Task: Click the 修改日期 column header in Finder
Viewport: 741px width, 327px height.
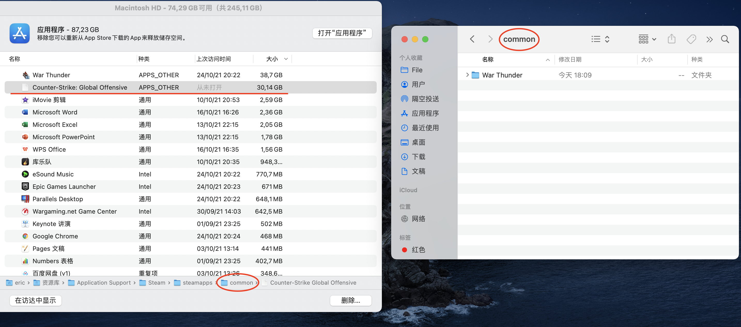Action: pos(569,59)
